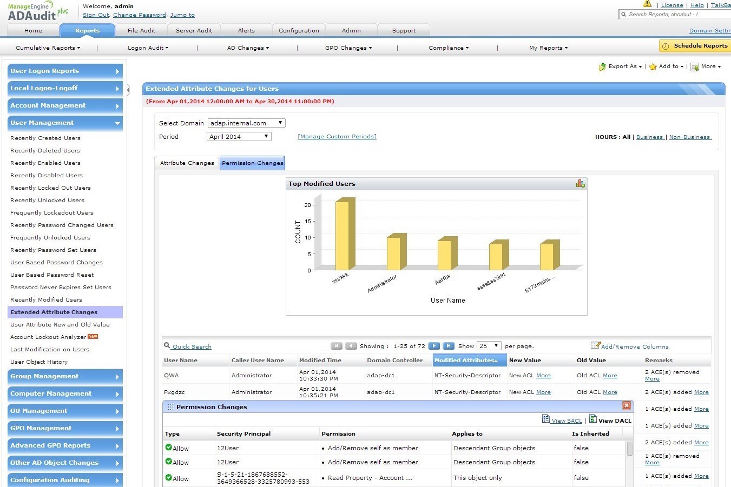Open the Period dropdown showing April 2014
Viewport: 731px width, 487px height.
tap(239, 137)
